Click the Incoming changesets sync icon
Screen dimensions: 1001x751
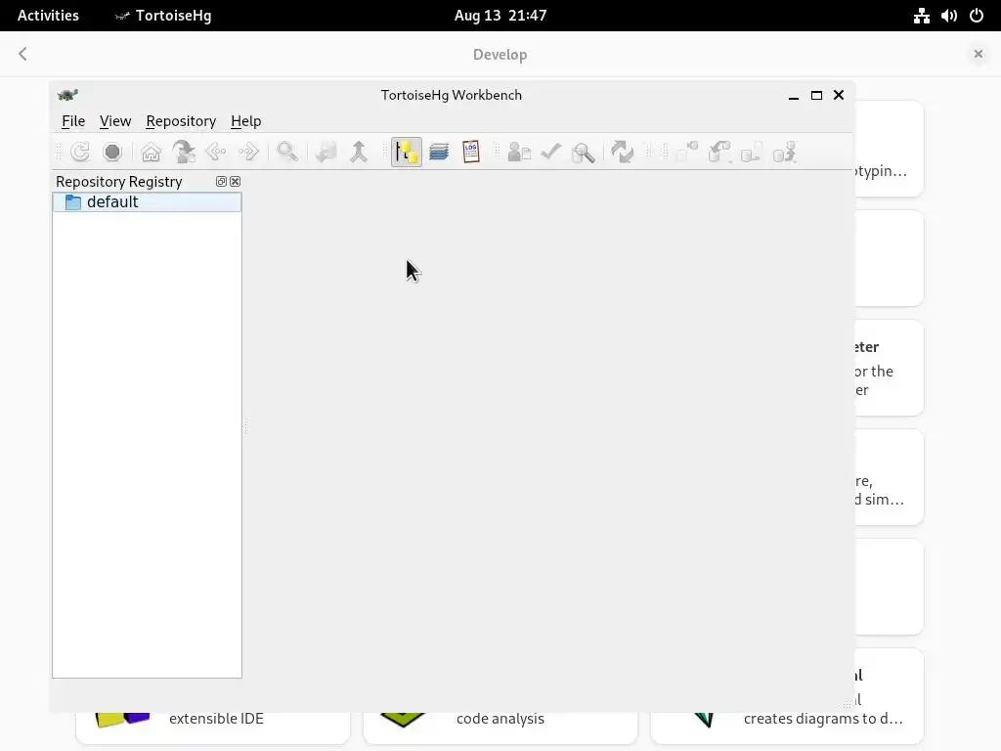click(x=687, y=152)
